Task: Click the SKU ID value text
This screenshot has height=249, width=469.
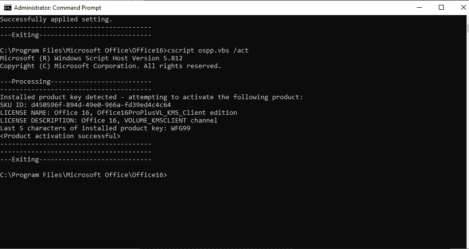Action: (101, 105)
